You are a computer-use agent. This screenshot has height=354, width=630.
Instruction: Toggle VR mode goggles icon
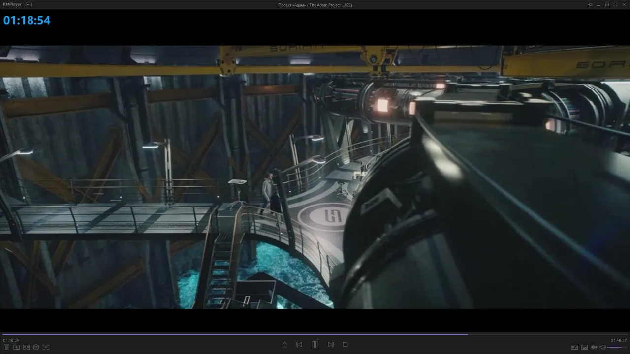pos(26,347)
